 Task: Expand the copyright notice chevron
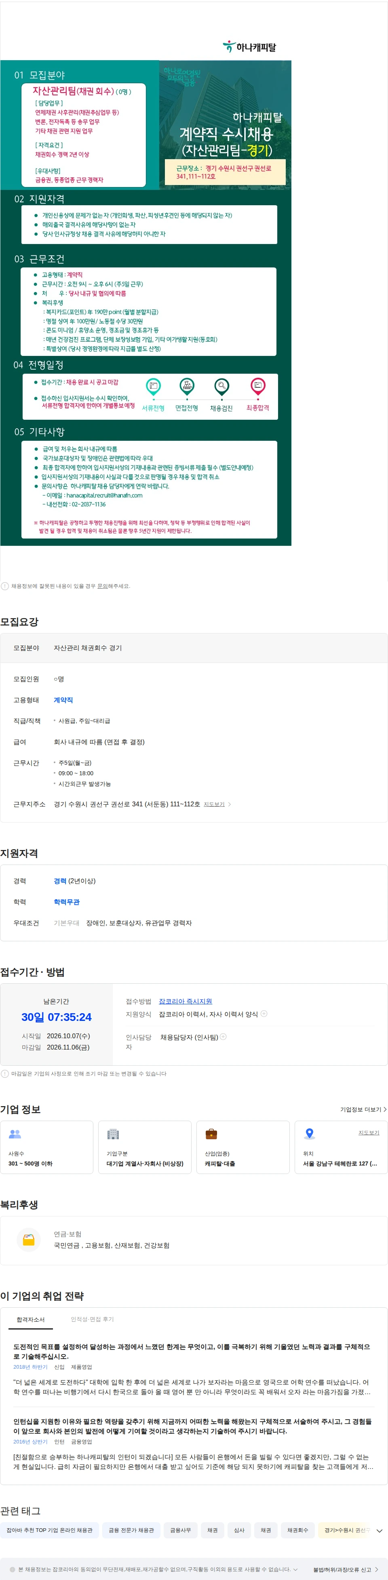click(295, 1569)
